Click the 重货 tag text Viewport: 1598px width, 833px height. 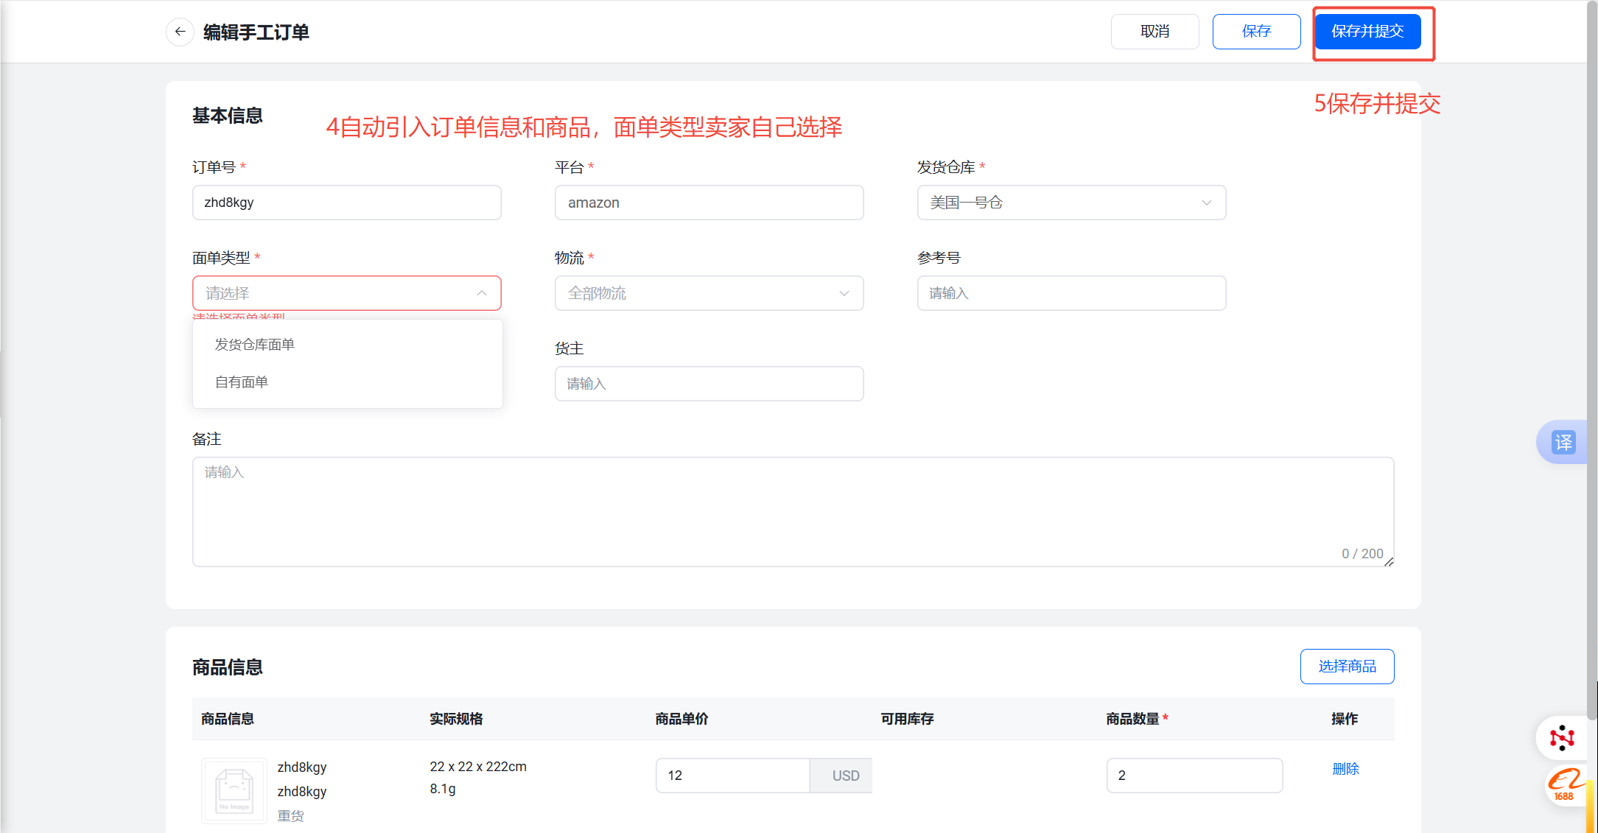pos(290,816)
